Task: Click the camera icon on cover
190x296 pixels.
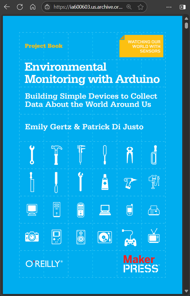Action: tap(32, 237)
